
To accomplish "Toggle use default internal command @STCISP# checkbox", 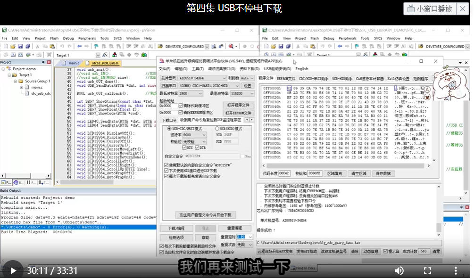I will point(166,165).
